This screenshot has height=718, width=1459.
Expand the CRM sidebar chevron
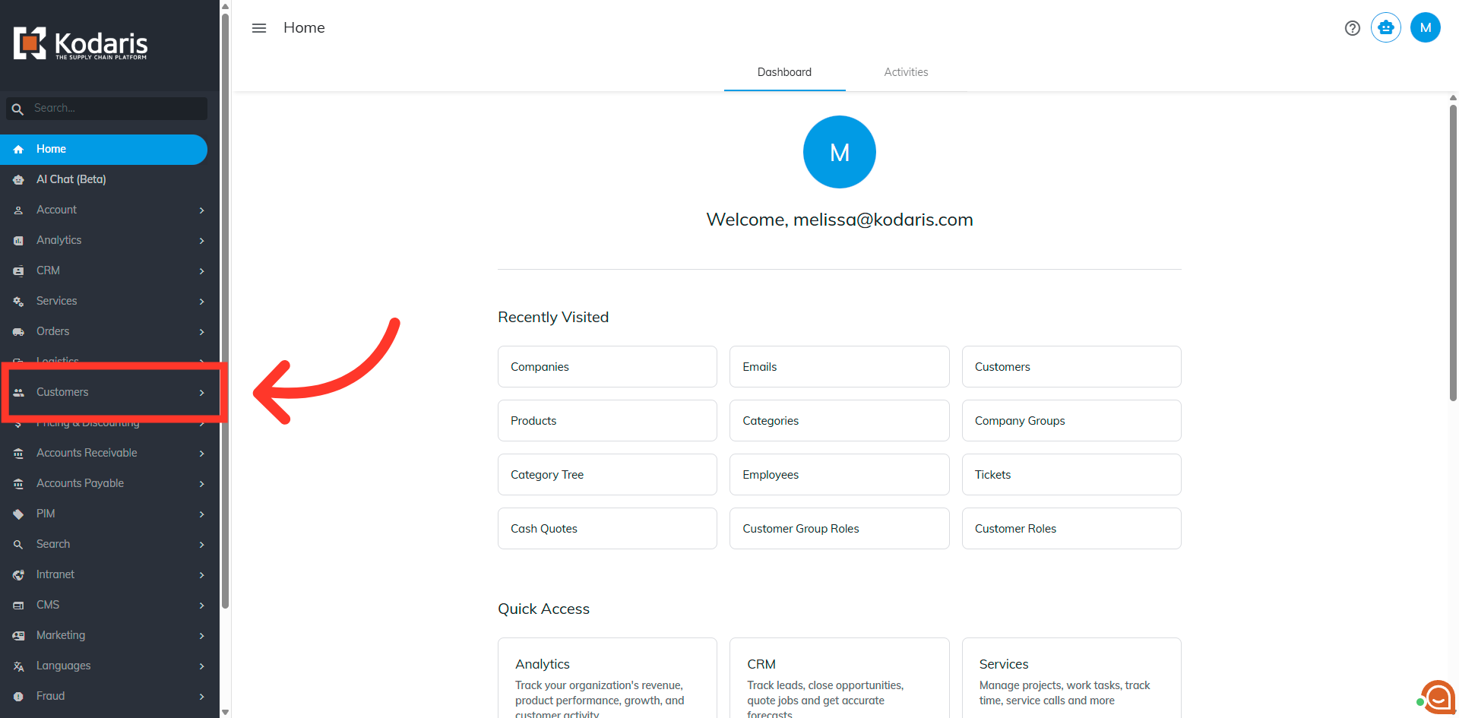[x=202, y=271]
